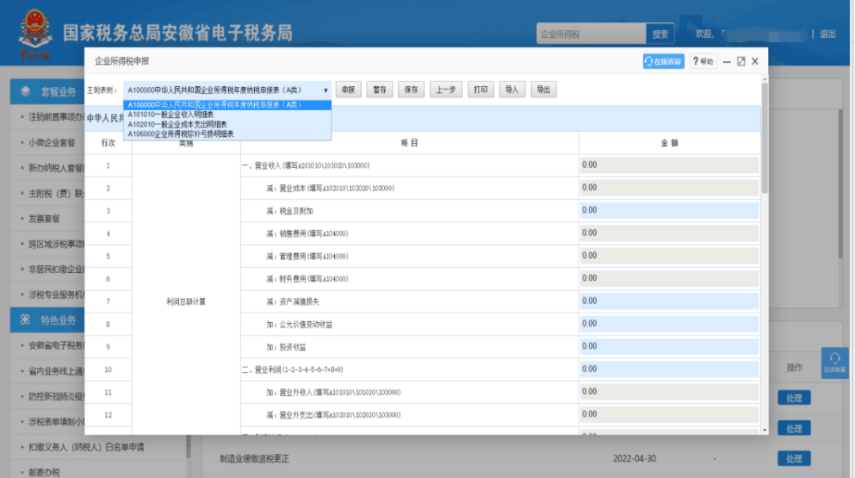Viewport: 855px width, 478px height.
Task: Click the 制造业缓缴退税更正 row text
Action: click(254, 459)
